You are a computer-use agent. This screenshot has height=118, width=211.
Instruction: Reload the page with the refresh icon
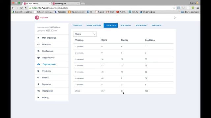pos(21,8)
